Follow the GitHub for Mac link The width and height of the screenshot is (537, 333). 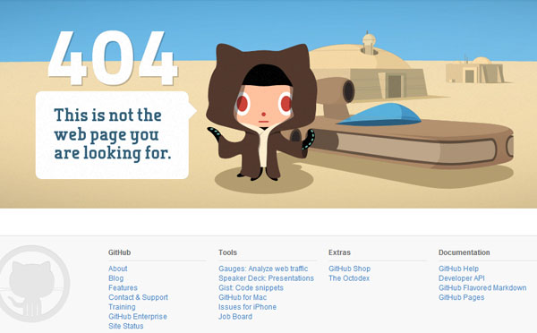243,297
